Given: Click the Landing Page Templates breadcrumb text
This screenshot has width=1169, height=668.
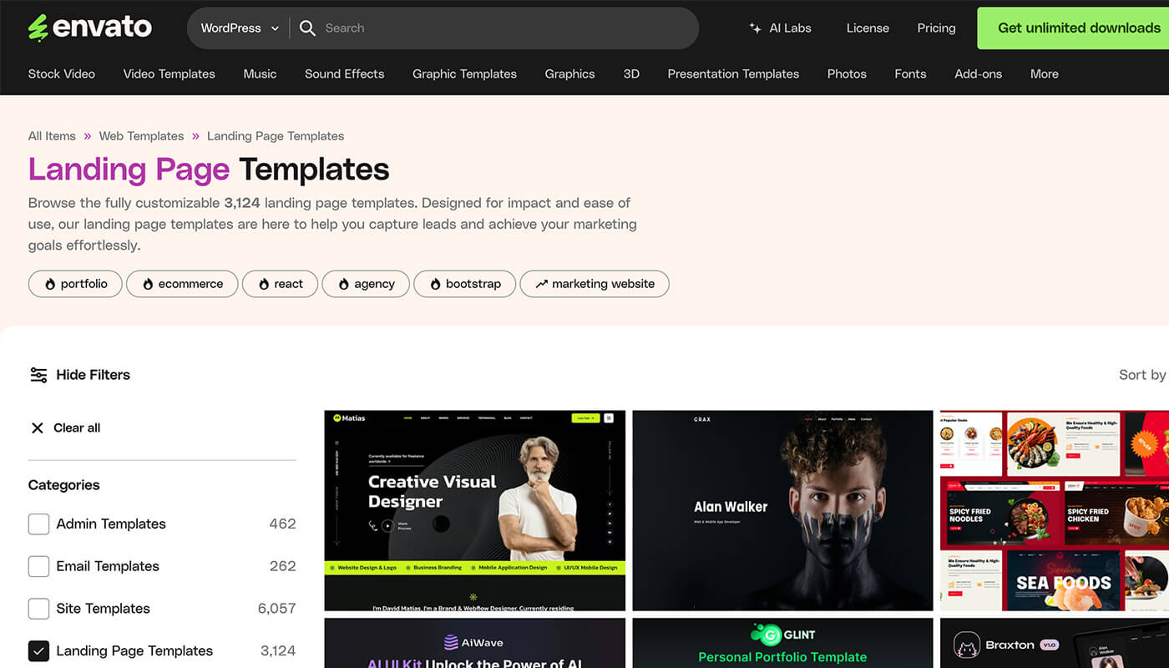Looking at the screenshot, I should pyautogui.click(x=276, y=136).
